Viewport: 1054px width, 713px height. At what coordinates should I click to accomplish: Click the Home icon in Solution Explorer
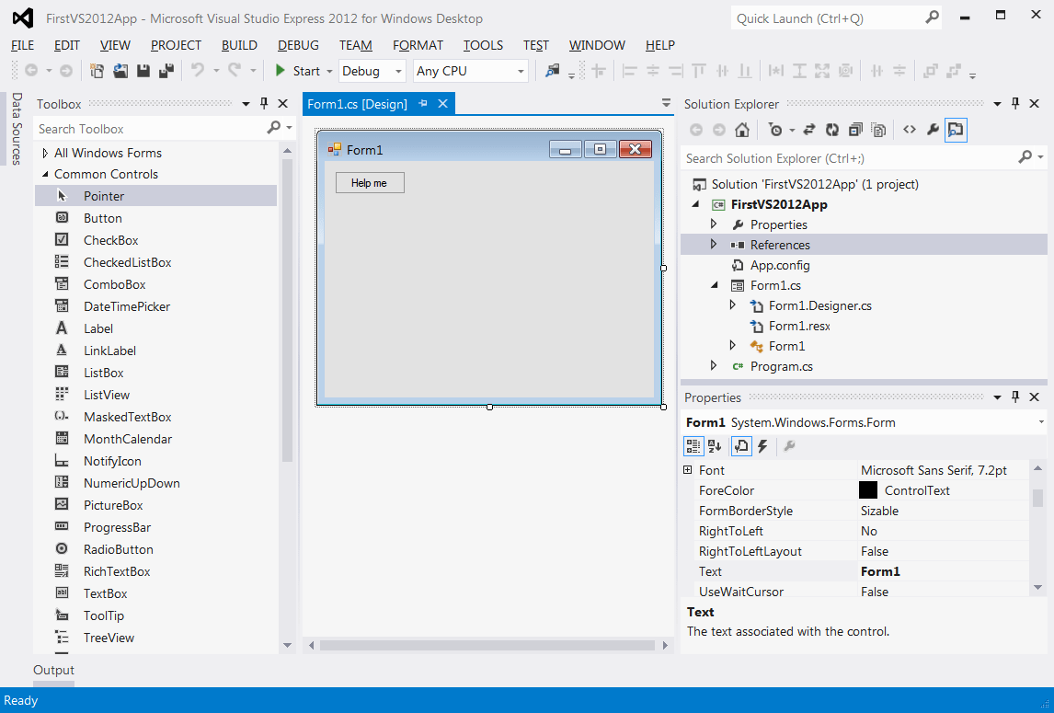[x=742, y=130]
